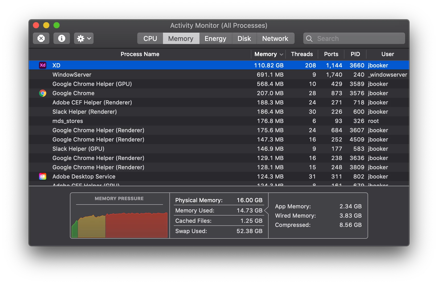The width and height of the screenshot is (438, 284).
Task: Open the gear actions dropdown menu
Action: point(84,38)
